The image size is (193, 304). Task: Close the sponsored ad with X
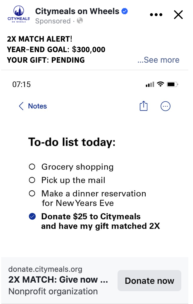click(178, 15)
